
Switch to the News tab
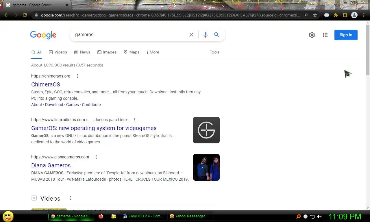click(x=82, y=52)
